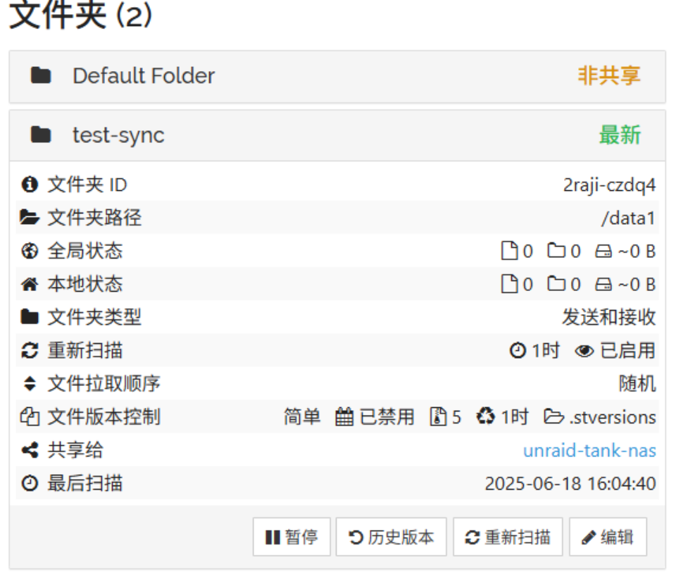This screenshot has height=577, width=676.
Task: Edit the folder with 编辑 button
Action: [x=608, y=538]
